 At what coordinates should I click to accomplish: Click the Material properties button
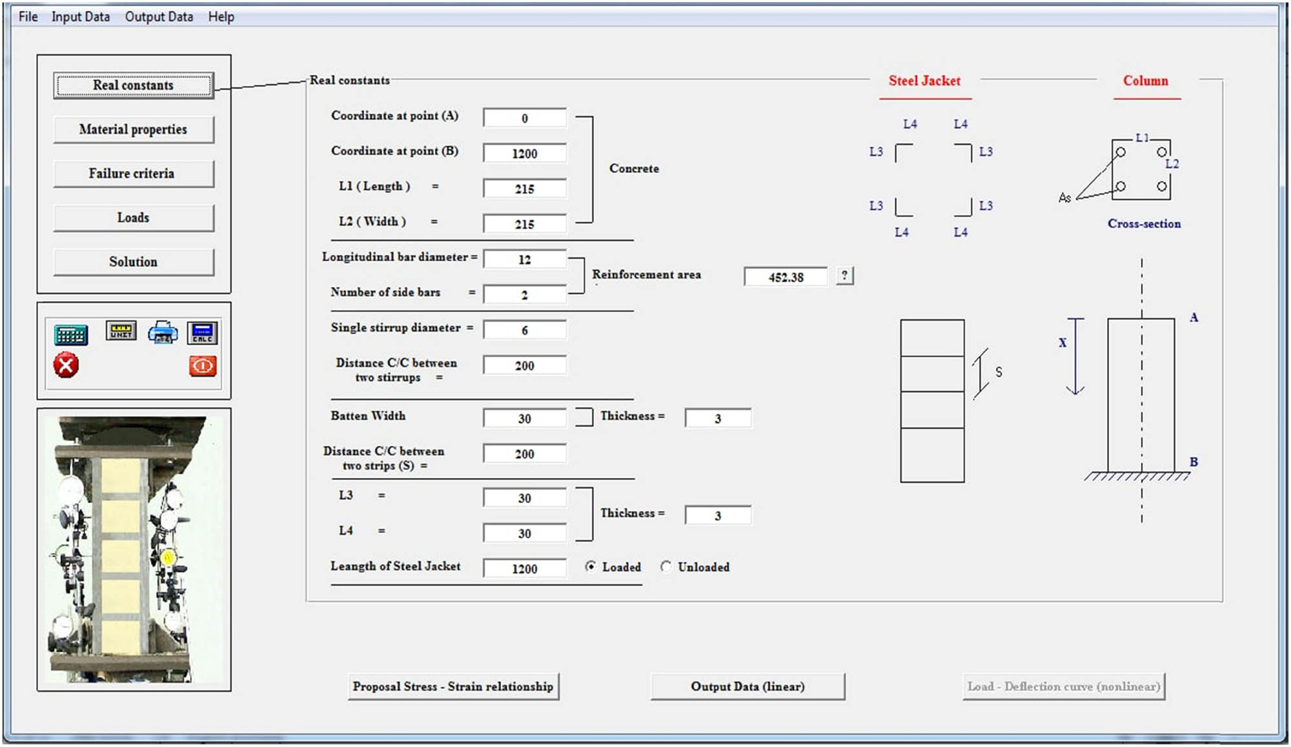(x=133, y=130)
